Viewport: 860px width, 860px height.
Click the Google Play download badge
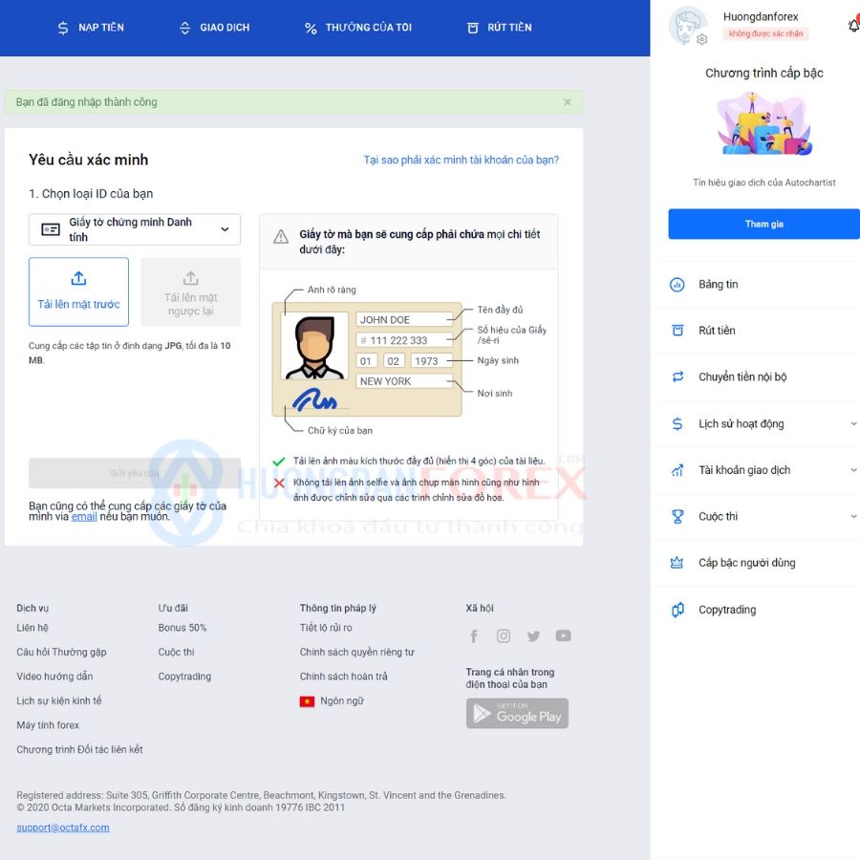[517, 713]
